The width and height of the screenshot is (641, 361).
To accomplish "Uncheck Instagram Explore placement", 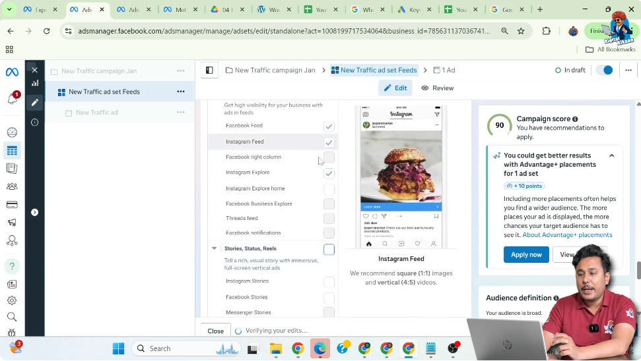I will [329, 173].
